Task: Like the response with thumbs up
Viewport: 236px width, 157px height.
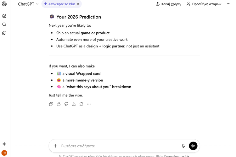Action: point(59,104)
